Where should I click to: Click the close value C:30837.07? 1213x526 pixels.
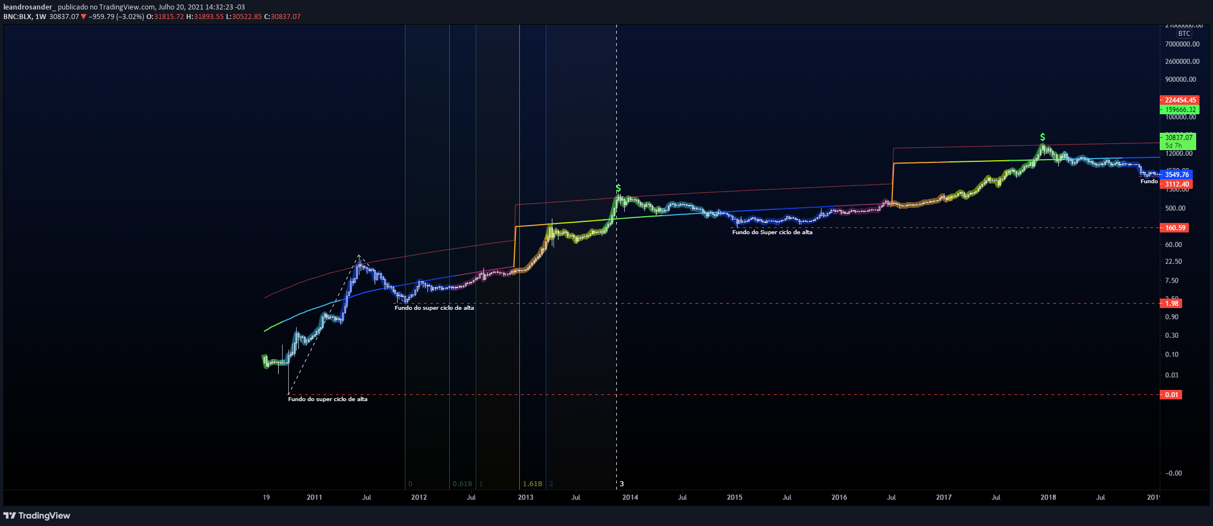tap(282, 17)
